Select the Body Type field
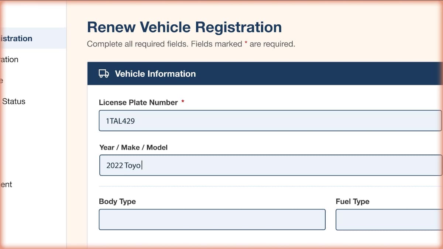443x249 pixels. coord(212,219)
